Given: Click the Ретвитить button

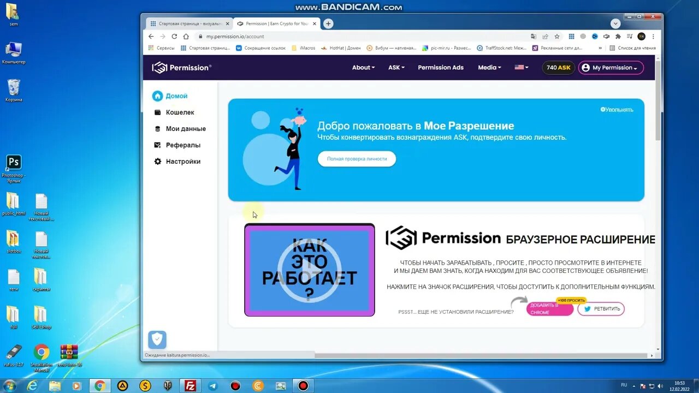Looking at the screenshot, I should 601,309.
